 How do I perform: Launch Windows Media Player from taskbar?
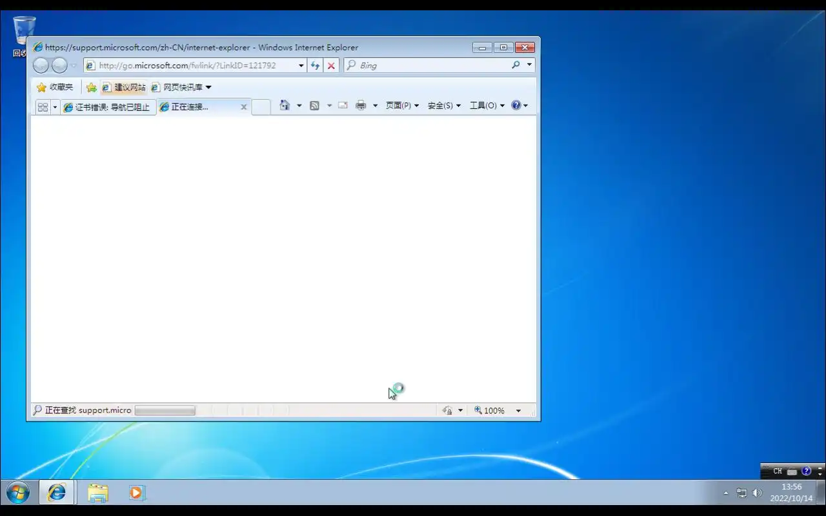(136, 493)
